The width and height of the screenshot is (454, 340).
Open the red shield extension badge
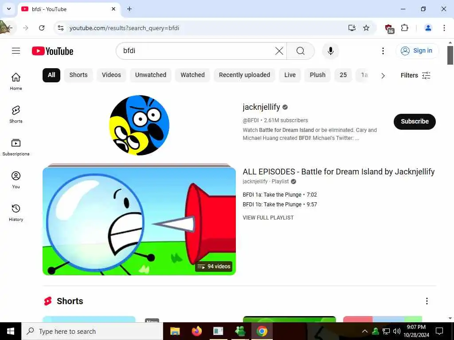tap(389, 28)
